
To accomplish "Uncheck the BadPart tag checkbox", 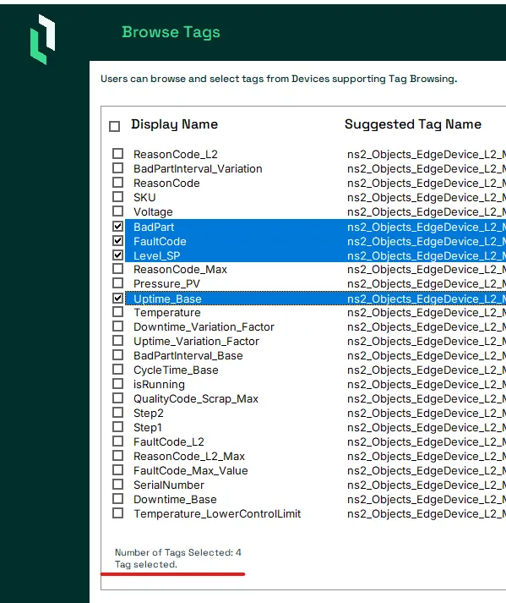I will (118, 227).
